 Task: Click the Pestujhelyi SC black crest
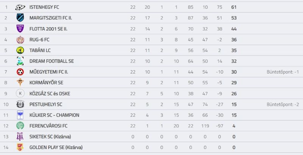click(x=20, y=104)
